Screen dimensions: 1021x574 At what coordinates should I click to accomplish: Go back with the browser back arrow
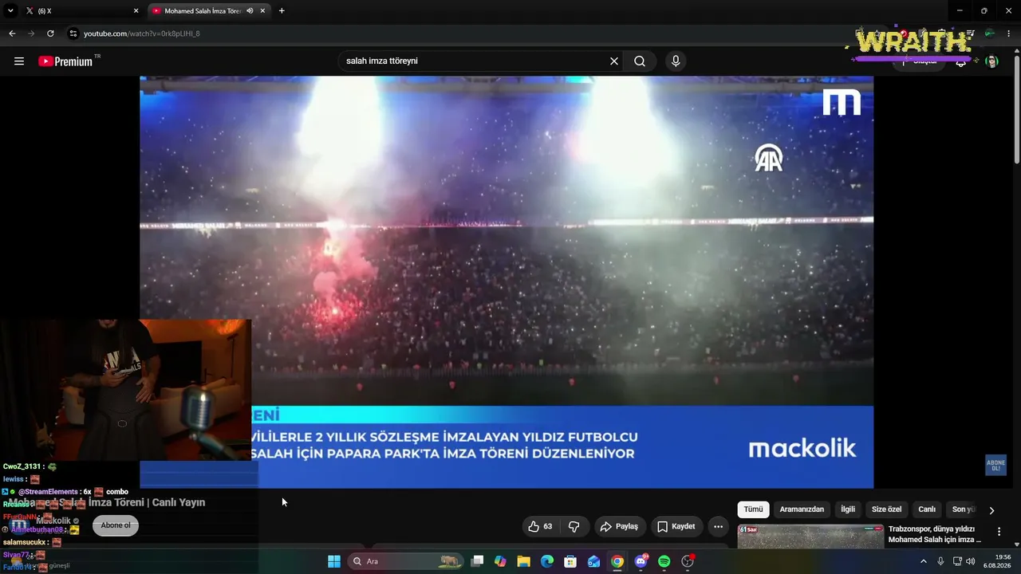[12, 33]
